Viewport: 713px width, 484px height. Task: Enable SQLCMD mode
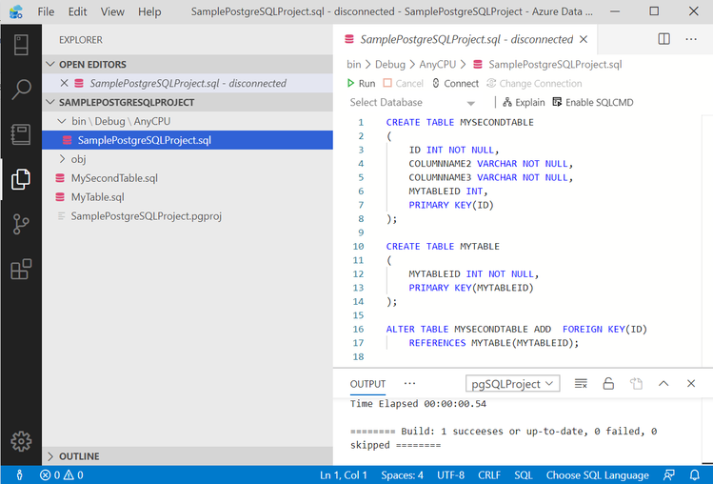coord(593,103)
